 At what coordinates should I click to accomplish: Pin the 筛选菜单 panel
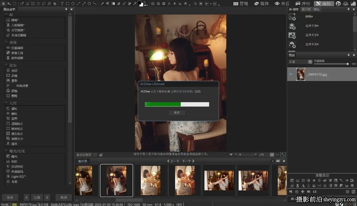point(66,9)
